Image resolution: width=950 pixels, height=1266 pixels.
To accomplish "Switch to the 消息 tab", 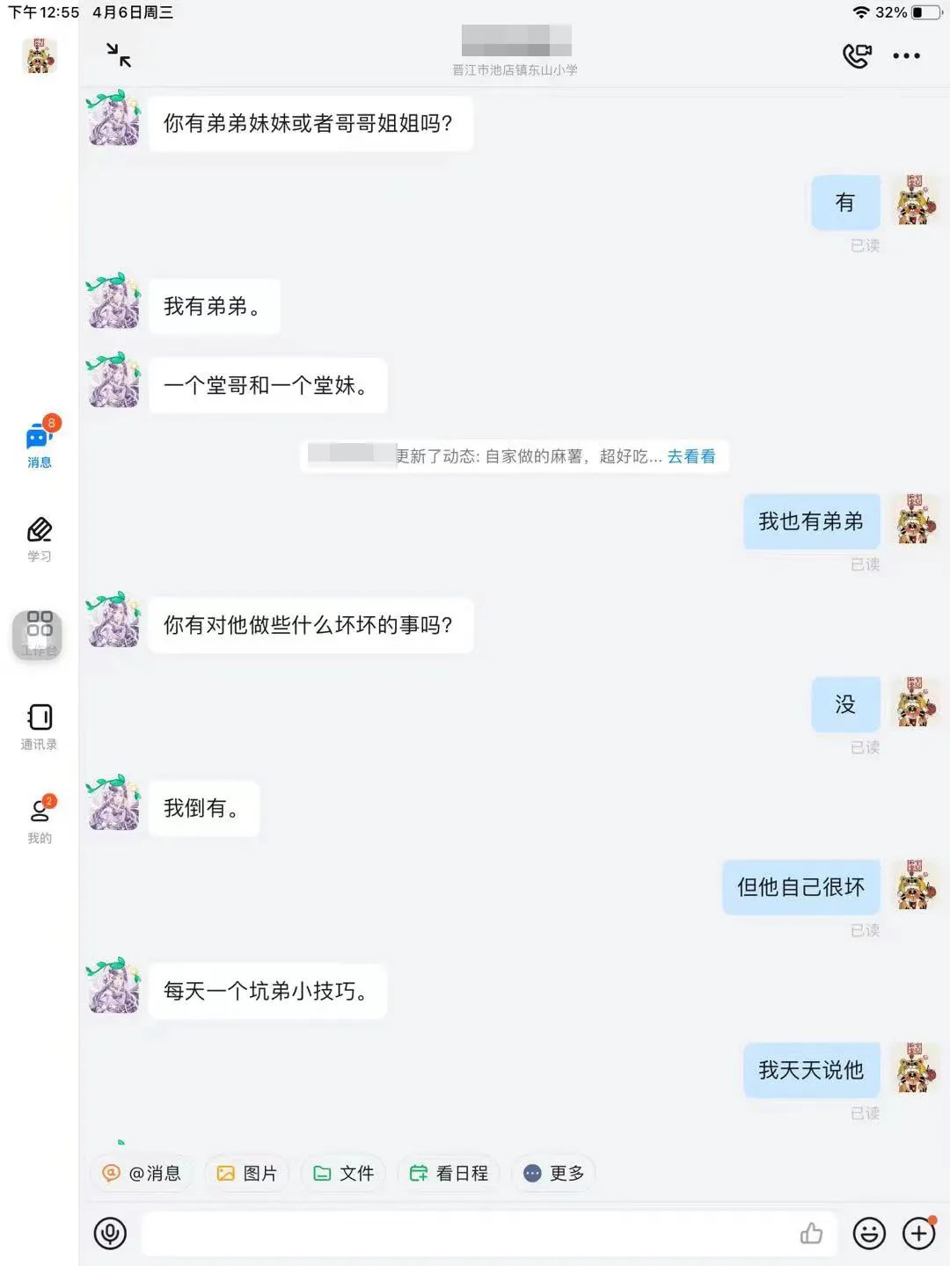I will coord(40,442).
